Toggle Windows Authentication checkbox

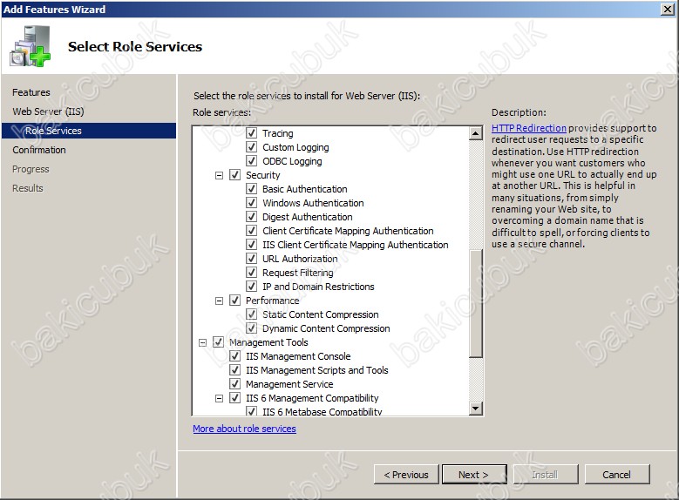(x=251, y=203)
